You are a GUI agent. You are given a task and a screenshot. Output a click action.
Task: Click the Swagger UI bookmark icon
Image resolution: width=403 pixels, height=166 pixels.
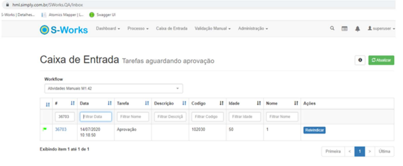[x=92, y=15]
